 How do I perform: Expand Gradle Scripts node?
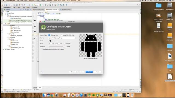click(4, 49)
